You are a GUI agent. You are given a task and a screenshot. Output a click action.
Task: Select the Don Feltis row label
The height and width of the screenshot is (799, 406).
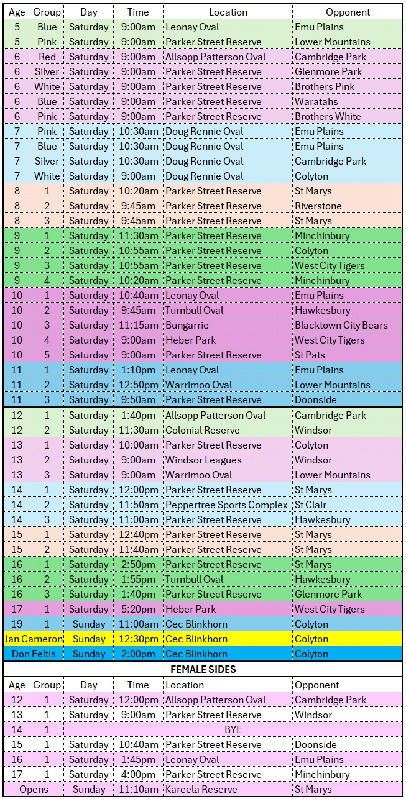(34, 654)
